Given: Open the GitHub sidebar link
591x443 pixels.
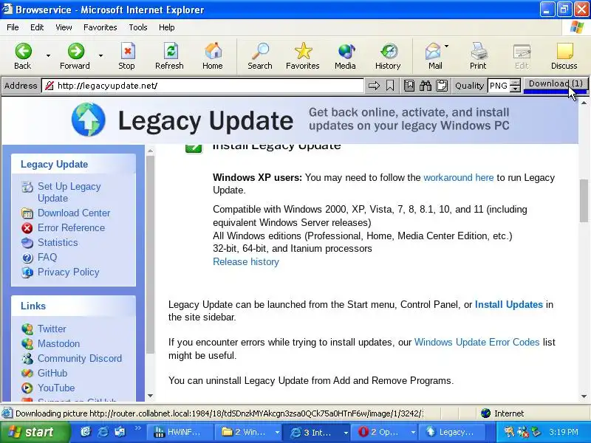Looking at the screenshot, I should tap(52, 373).
